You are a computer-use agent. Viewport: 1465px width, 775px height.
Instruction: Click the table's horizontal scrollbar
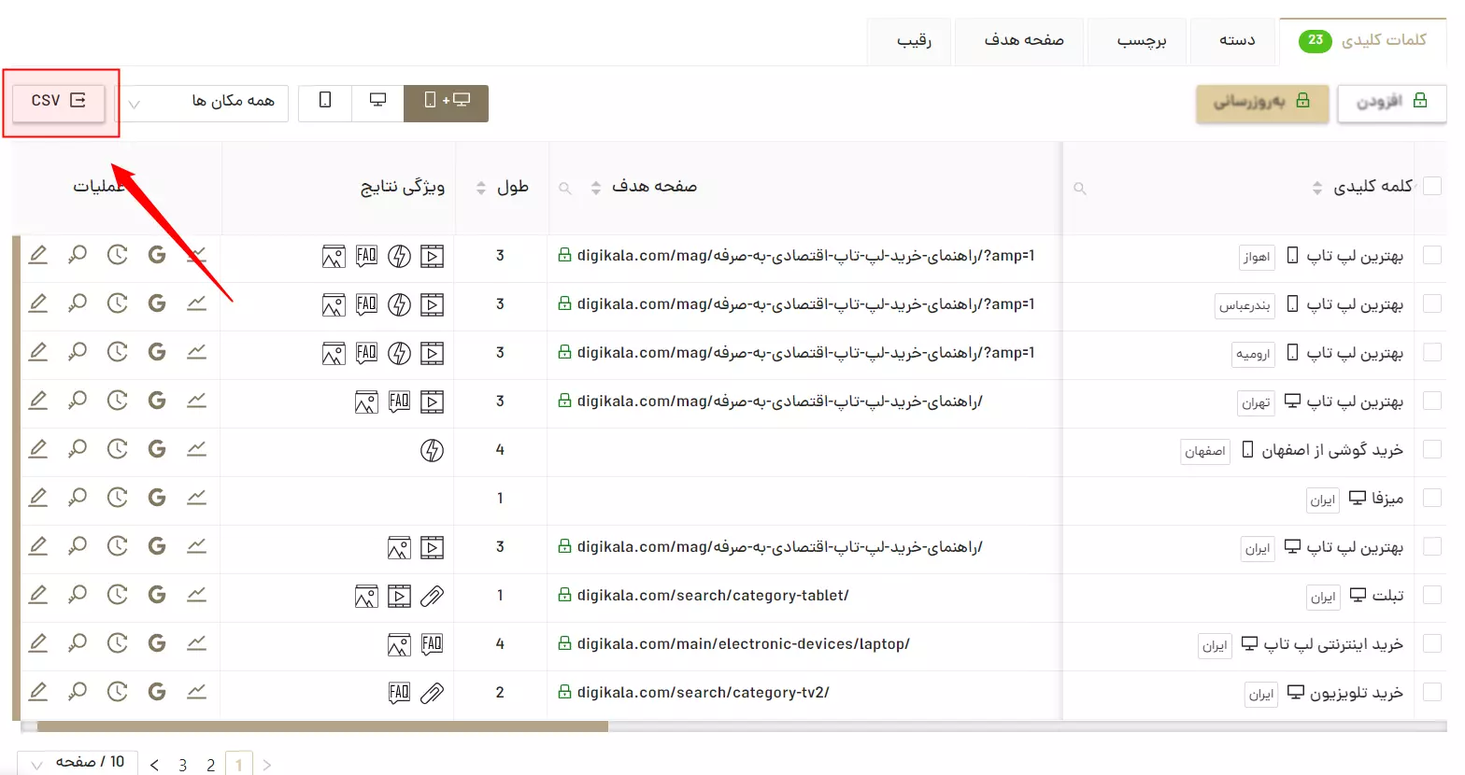pos(322,726)
